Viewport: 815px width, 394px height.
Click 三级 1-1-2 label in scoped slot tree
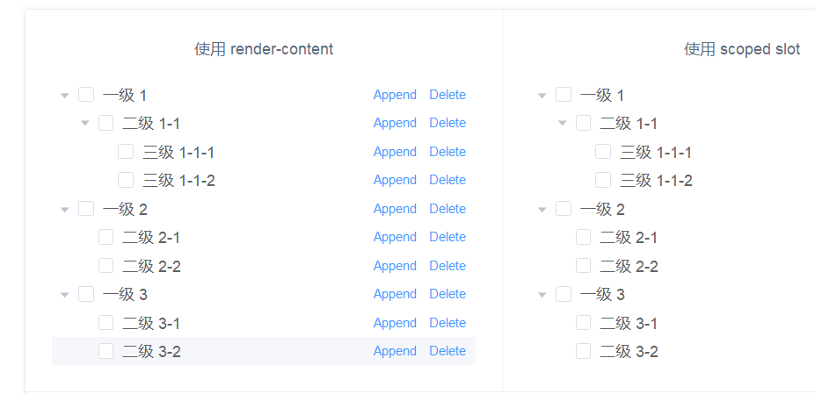click(x=656, y=181)
